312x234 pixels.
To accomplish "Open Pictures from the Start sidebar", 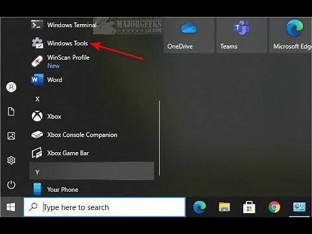I will [11, 136].
